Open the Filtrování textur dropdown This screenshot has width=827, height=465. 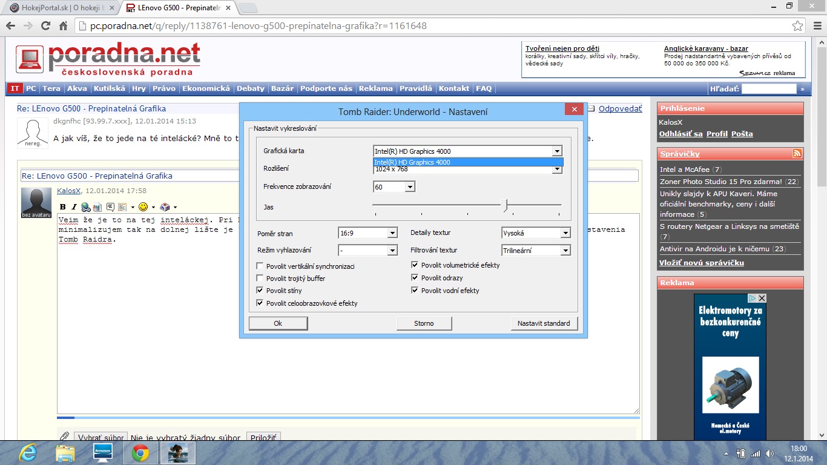[565, 250]
